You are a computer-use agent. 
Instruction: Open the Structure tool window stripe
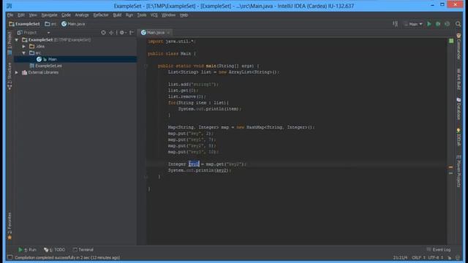tap(10, 76)
